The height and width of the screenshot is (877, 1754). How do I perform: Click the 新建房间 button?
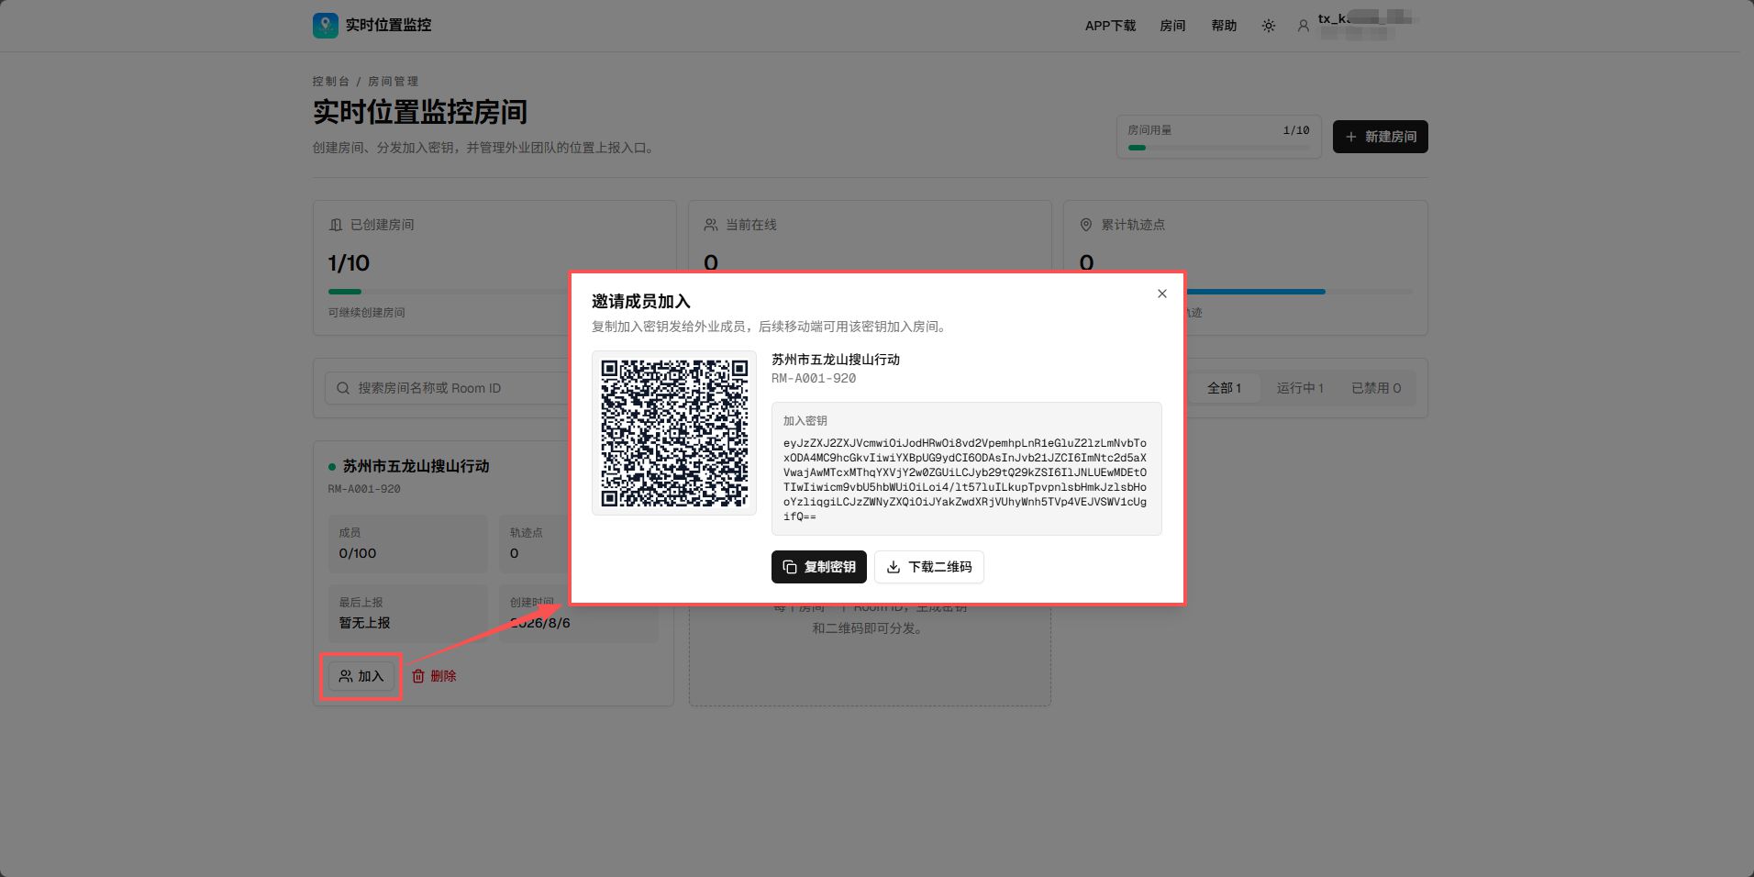(x=1380, y=137)
